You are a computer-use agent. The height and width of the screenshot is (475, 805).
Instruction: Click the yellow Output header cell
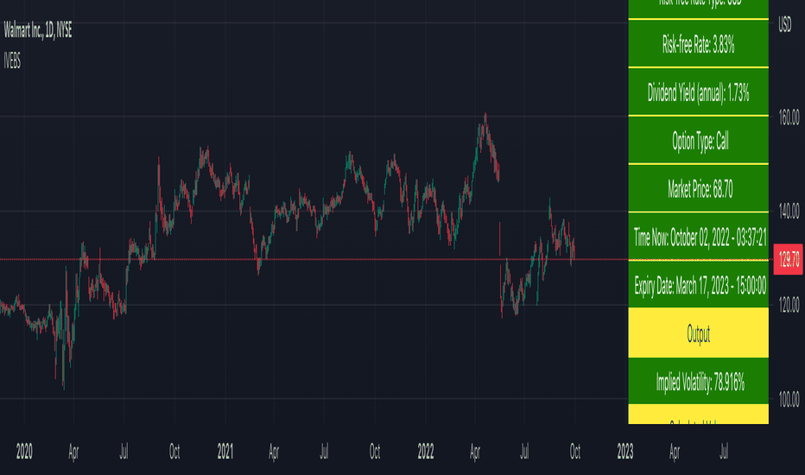click(x=698, y=332)
